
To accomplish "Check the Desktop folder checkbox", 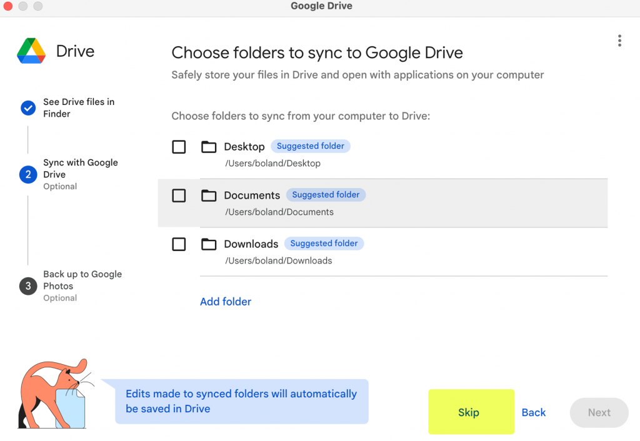I will click(179, 147).
